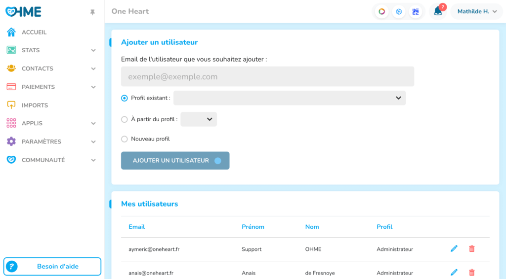Click the OHME logo
This screenshot has width=506, height=279.
(23, 12)
